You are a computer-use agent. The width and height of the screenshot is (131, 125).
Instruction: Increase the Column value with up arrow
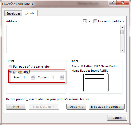62,76
